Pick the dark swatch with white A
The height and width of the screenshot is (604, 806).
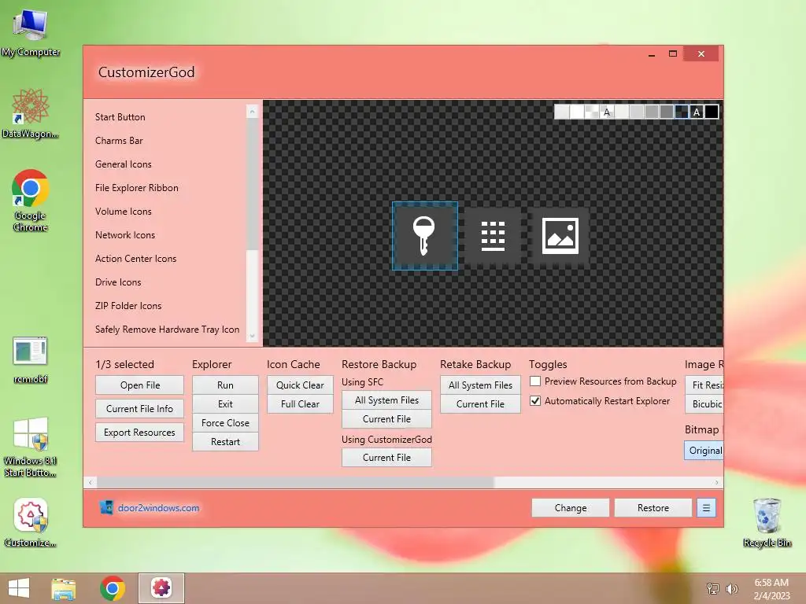[x=697, y=112]
